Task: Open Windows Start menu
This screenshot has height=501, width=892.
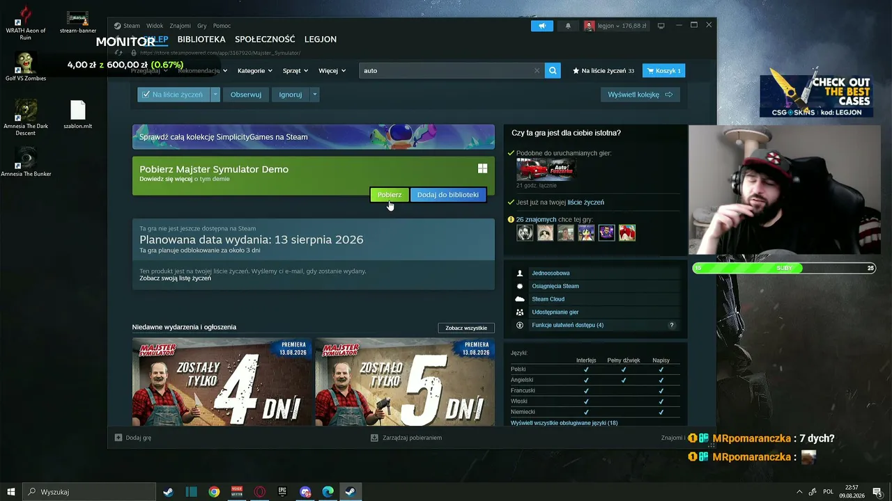Action: coord(11,492)
